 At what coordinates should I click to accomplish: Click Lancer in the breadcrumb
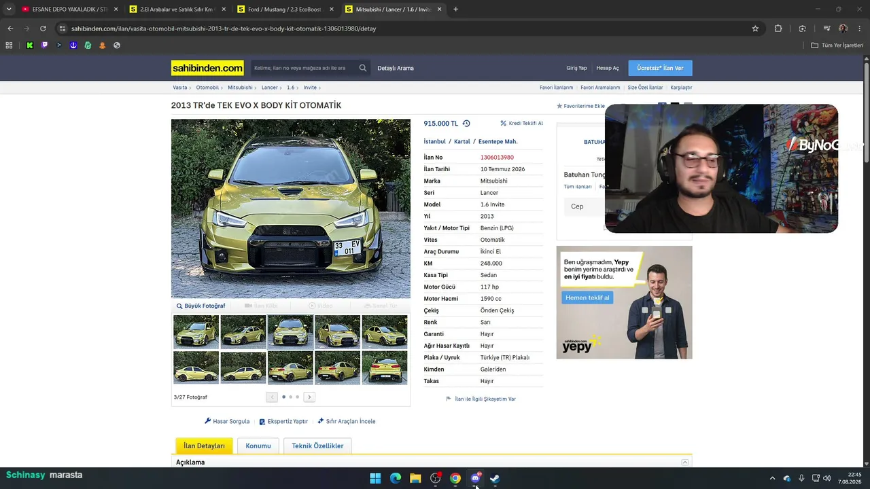pos(269,88)
